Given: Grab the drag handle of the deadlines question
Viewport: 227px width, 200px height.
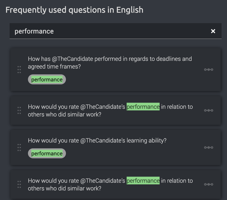Looking at the screenshot, I should [19, 70].
